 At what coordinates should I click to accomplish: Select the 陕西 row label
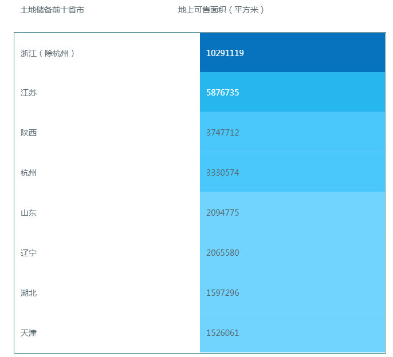click(x=29, y=133)
